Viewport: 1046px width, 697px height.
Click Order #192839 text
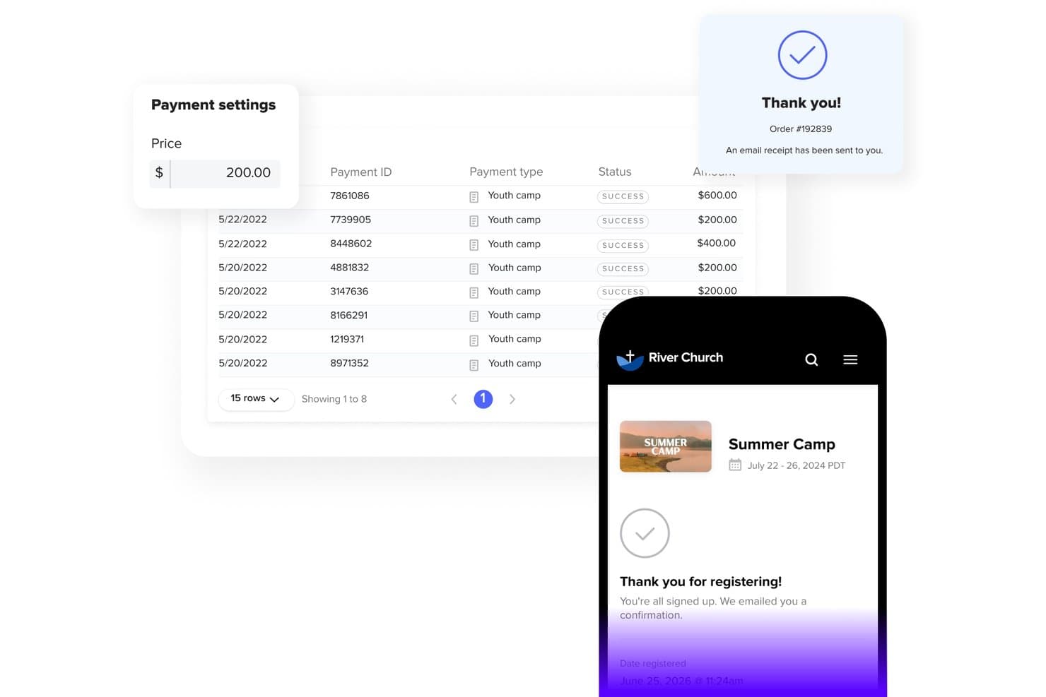point(801,129)
